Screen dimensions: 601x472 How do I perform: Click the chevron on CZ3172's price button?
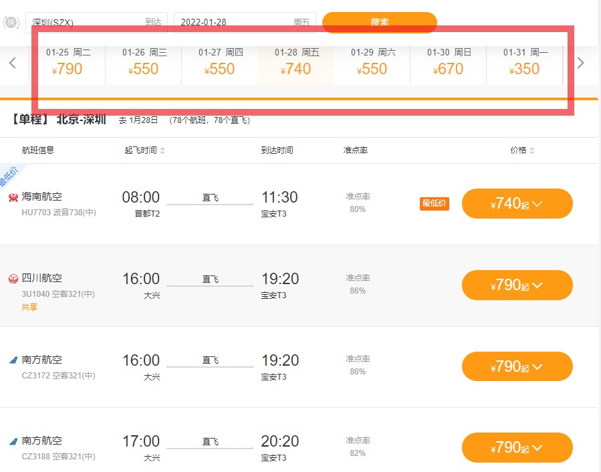click(537, 366)
